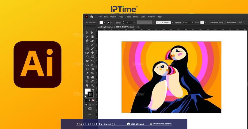Viewport: 248px width, 129px height.
Task: Expand stroke weight 1 pt dropdown
Action: click(134, 22)
